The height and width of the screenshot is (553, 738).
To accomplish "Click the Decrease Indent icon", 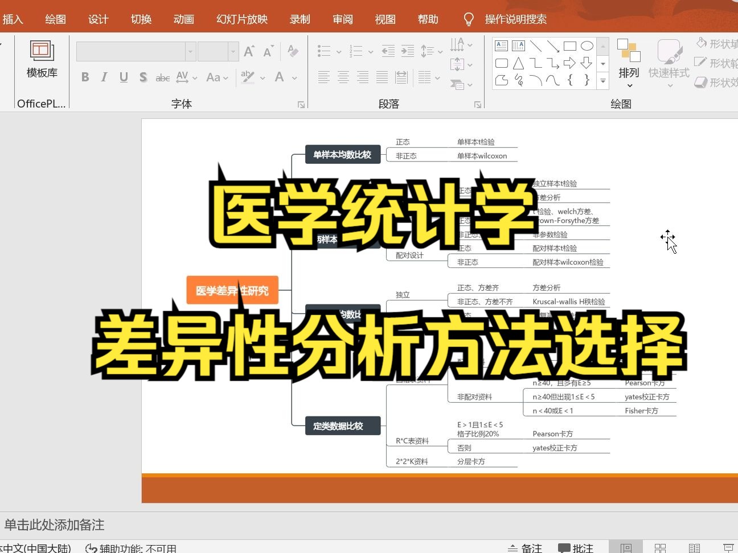I will (x=388, y=51).
